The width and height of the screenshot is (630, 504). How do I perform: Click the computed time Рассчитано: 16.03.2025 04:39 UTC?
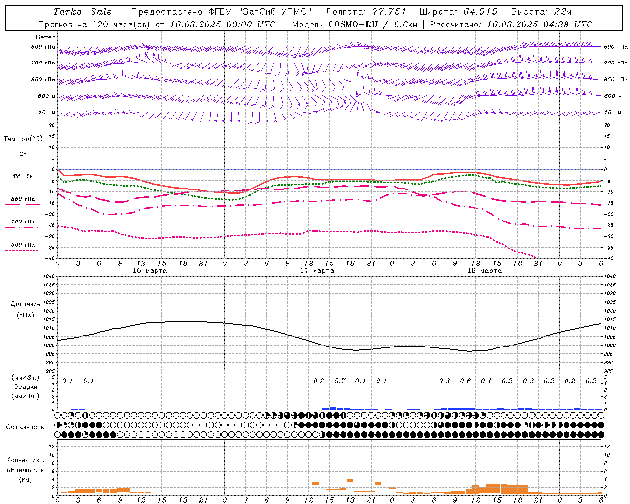[511, 24]
